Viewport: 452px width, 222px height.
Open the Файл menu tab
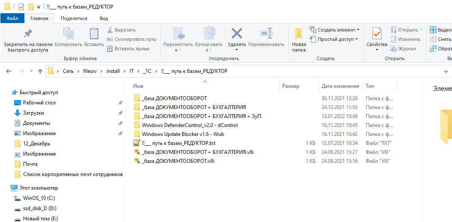point(12,18)
